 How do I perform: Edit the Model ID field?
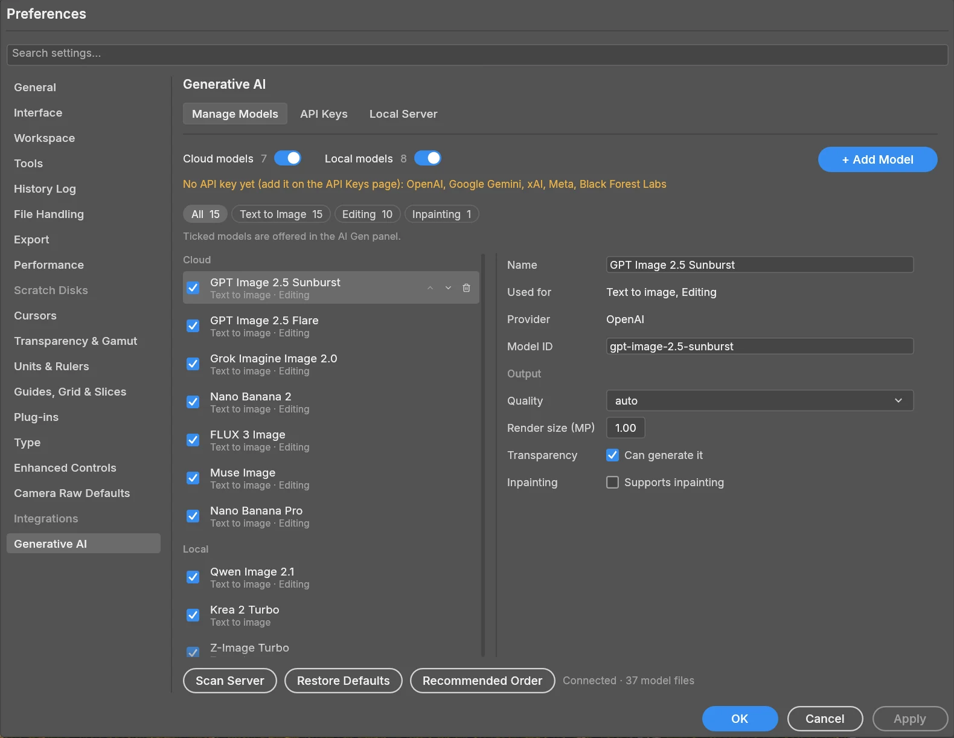point(760,347)
